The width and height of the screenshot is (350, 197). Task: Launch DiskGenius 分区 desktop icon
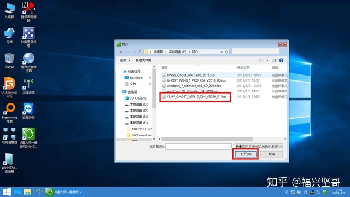(9, 88)
